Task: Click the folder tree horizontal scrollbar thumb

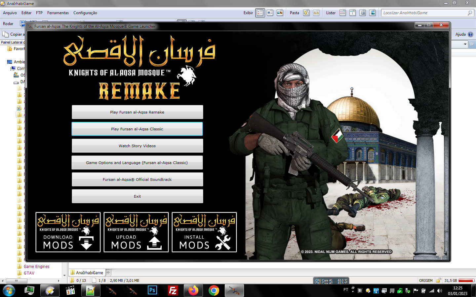Action: (x=16, y=281)
